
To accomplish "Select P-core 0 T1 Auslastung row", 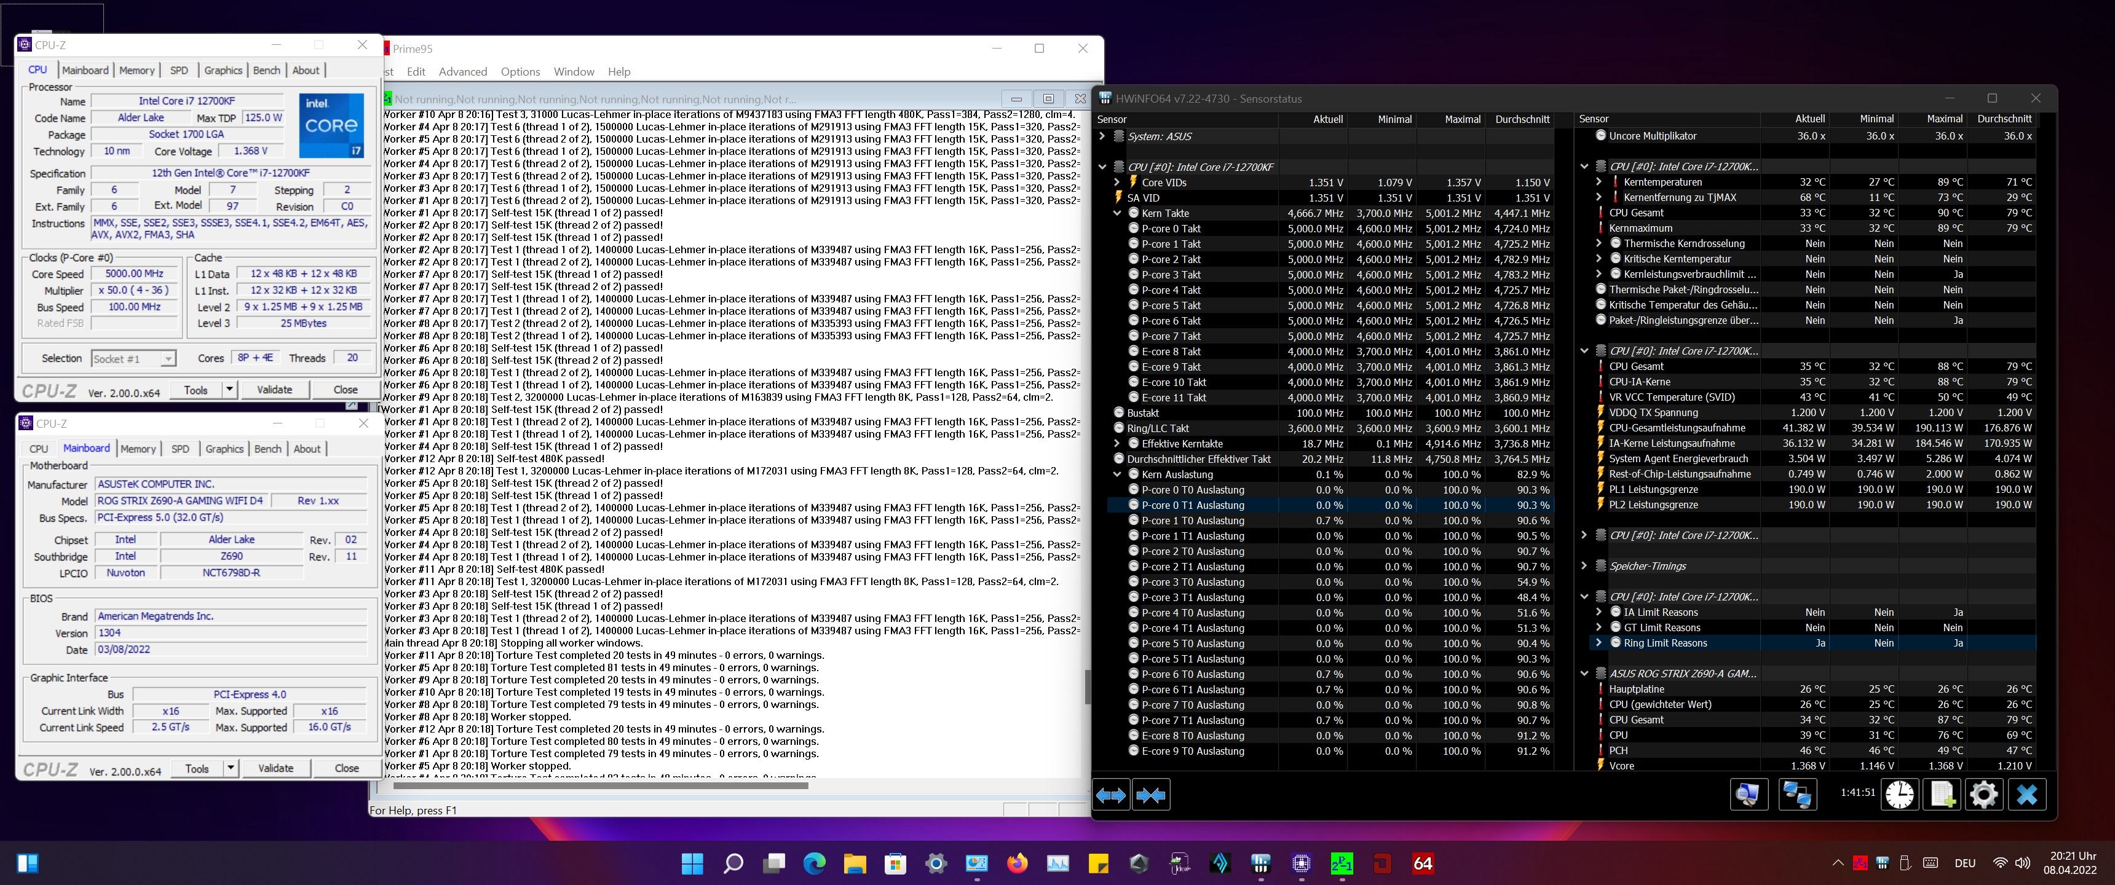I will [x=1330, y=505].
